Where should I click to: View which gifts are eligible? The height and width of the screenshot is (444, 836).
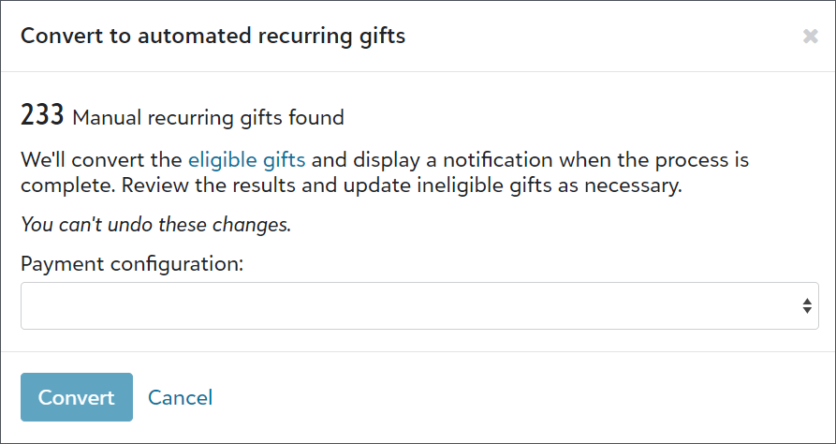tap(247, 159)
